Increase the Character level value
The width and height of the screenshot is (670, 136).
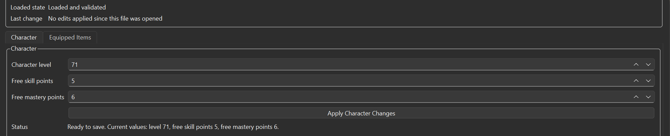(636, 64)
